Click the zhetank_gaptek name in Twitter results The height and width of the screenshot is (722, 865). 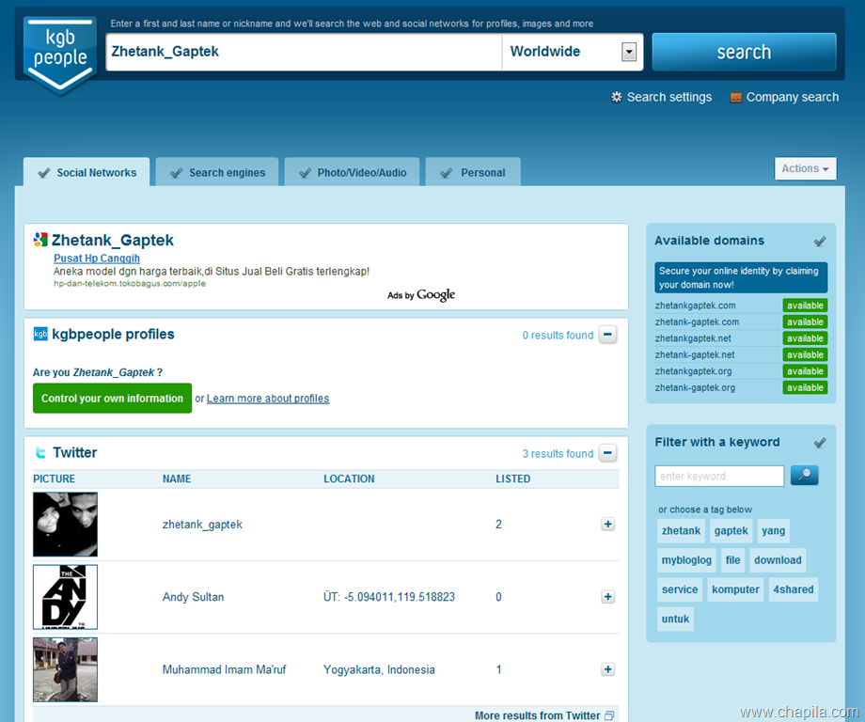click(x=202, y=524)
